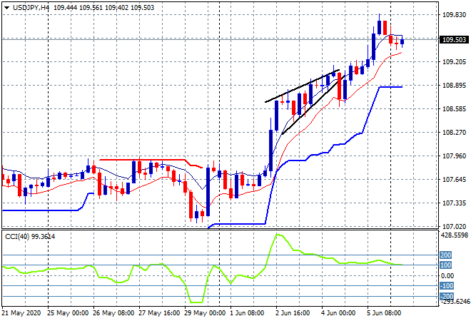
Task: Select the low value 109.402 in header
Action: click(x=116, y=8)
